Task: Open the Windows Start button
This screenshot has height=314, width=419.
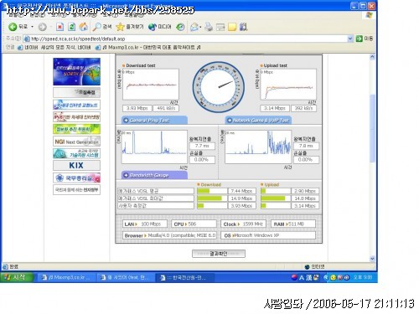Action: (x=16, y=277)
